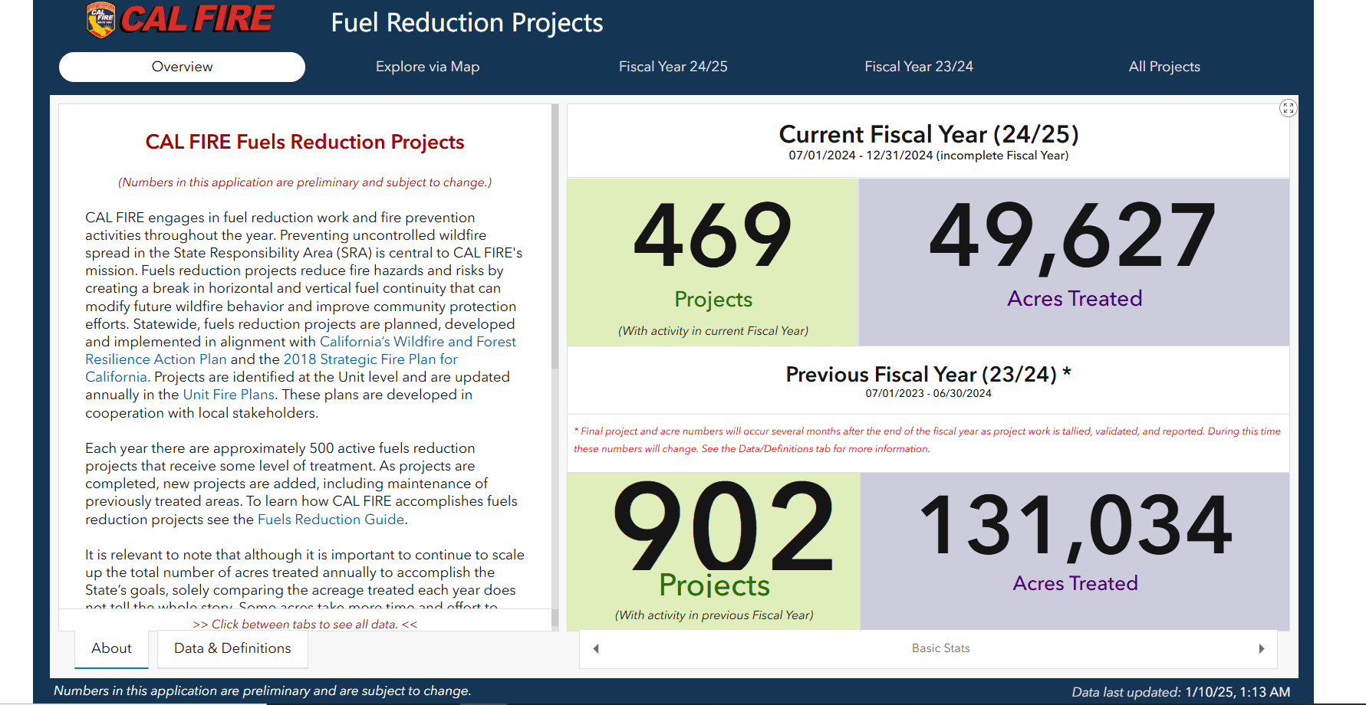1366x705 pixels.
Task: Click the '(incomplete Fiscal Year)' date line
Action: tap(928, 156)
